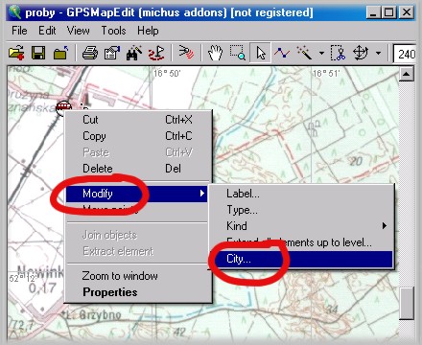The image size is (422, 345).
Task: Select the hand pan tool
Action: click(216, 53)
